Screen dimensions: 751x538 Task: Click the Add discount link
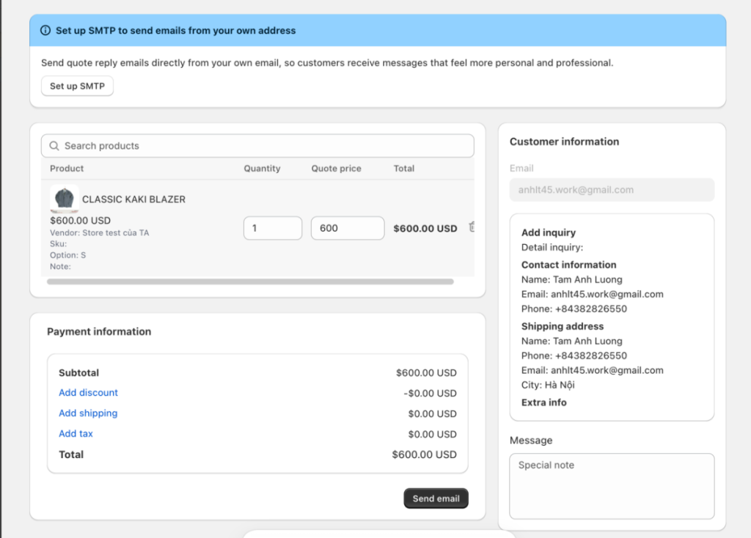pyautogui.click(x=88, y=392)
